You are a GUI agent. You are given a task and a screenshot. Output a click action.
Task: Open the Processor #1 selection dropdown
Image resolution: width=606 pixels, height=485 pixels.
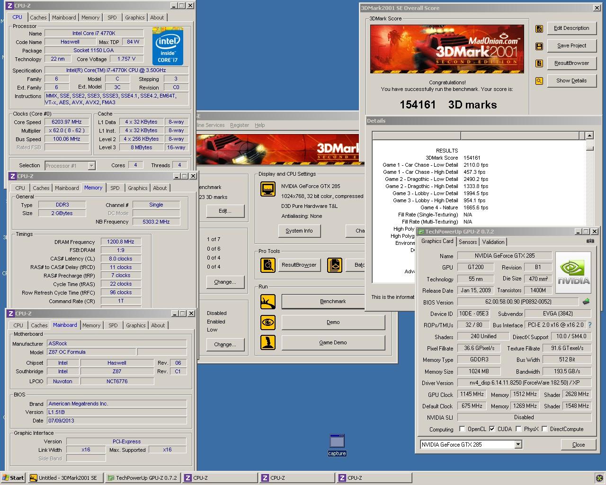click(x=92, y=166)
